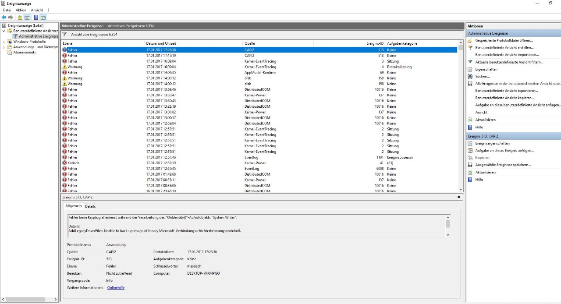
Task: Select the Allgemein tab
Action: [73, 206]
